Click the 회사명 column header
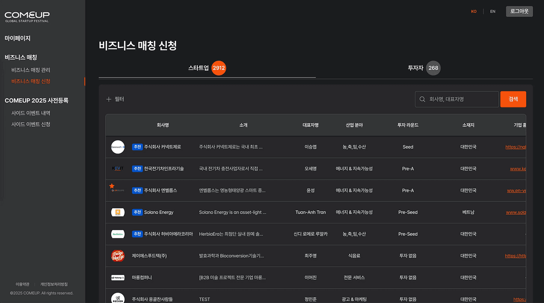 point(163,125)
